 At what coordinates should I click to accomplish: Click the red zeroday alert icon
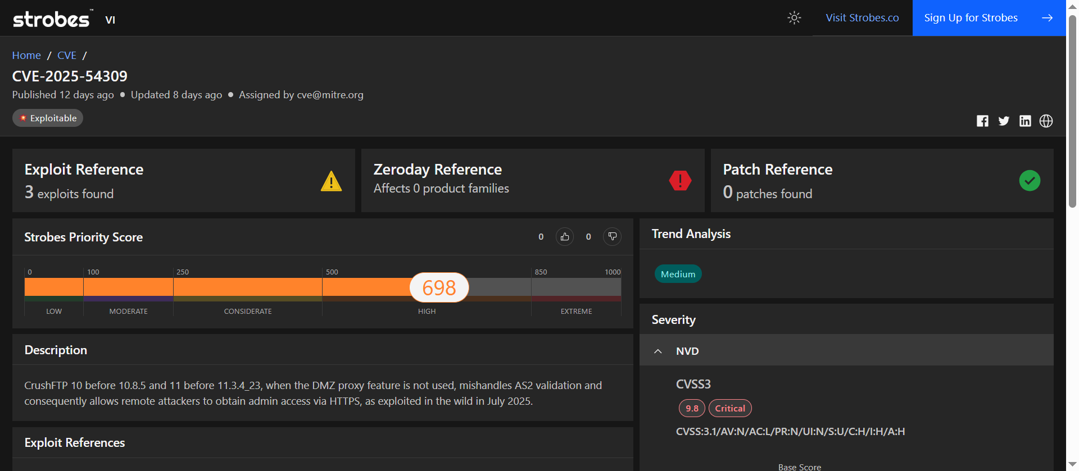(x=680, y=181)
